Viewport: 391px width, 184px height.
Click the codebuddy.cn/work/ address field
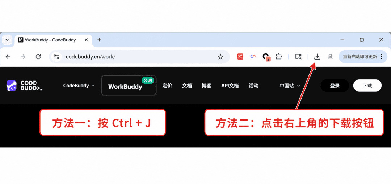click(x=140, y=57)
